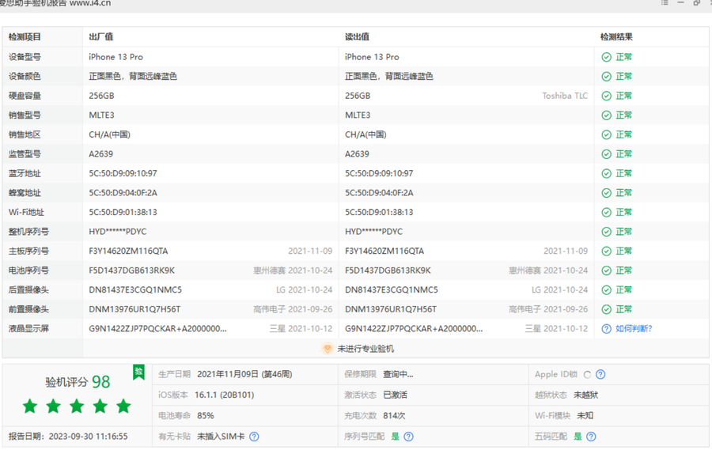Click the green check icon in 前置摄像头 row
The height and width of the screenshot is (450, 712).
tap(606, 310)
